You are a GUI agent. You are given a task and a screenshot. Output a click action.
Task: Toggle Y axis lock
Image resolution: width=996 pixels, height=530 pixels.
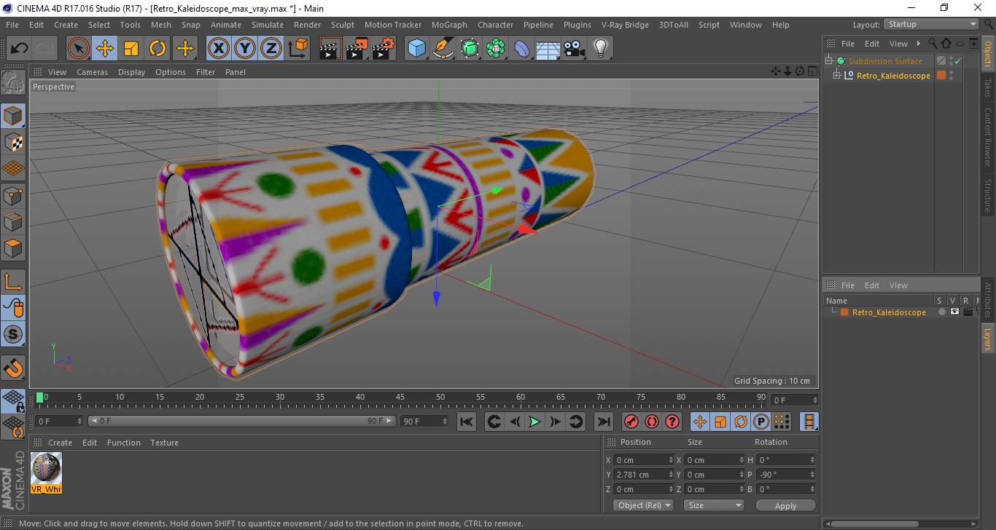pyautogui.click(x=245, y=49)
